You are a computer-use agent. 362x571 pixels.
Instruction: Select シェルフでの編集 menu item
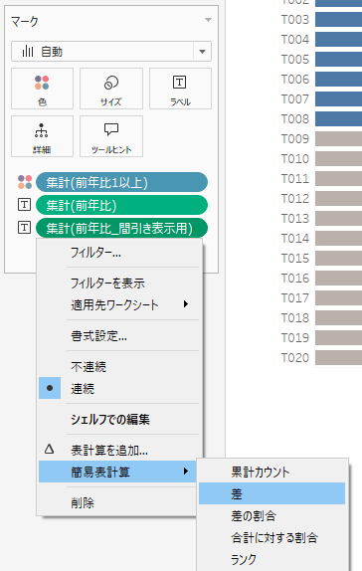[x=118, y=420]
